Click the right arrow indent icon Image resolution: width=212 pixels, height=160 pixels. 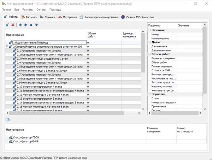(x=26, y=25)
